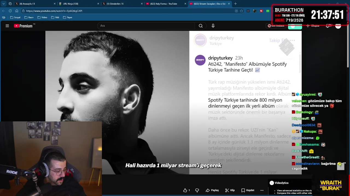Save the video with Kaydet
The image size is (350, 196).
point(248,190)
